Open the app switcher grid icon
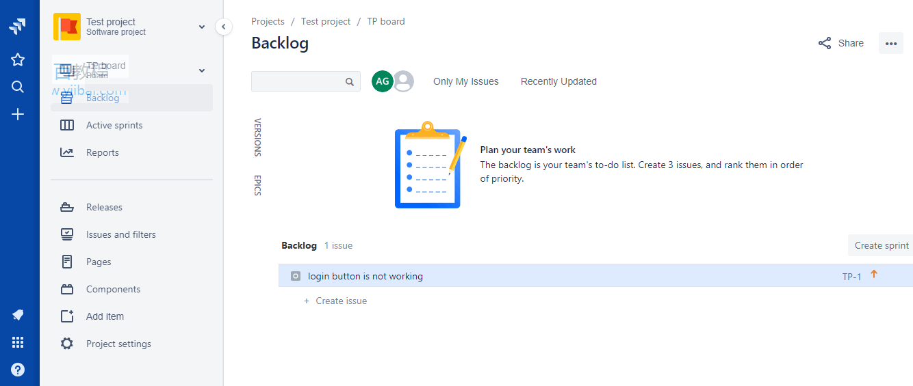Viewport: 913px width, 386px height. (18, 342)
